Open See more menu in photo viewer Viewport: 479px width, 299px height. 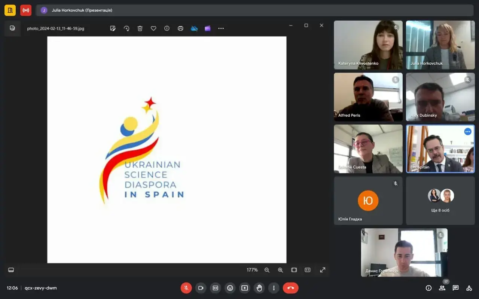coord(221,28)
